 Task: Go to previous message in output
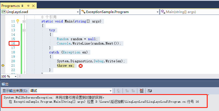tap(127, 91)
